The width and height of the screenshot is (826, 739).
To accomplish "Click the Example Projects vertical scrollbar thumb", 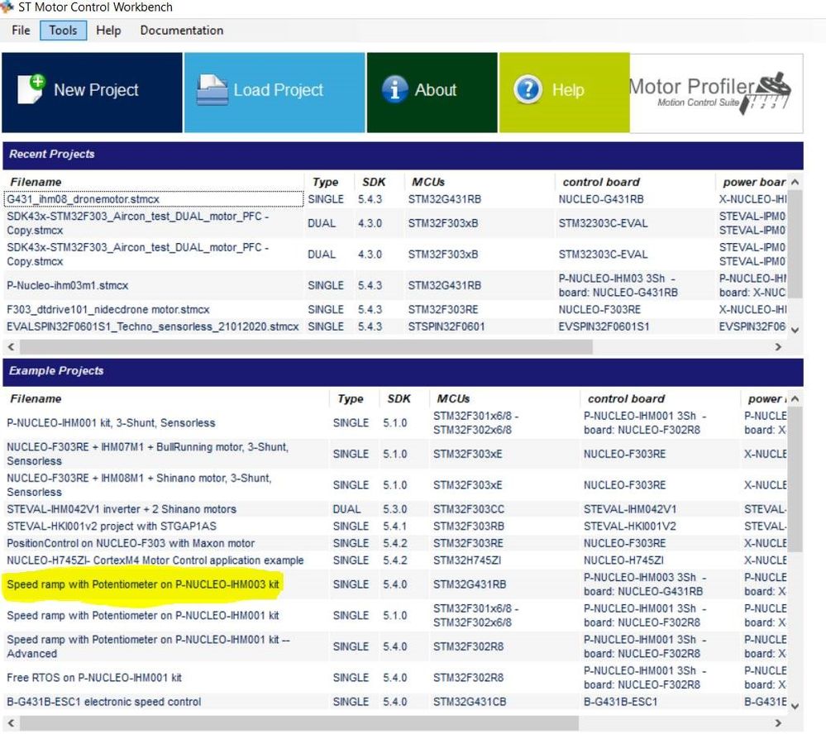I will 795,479.
